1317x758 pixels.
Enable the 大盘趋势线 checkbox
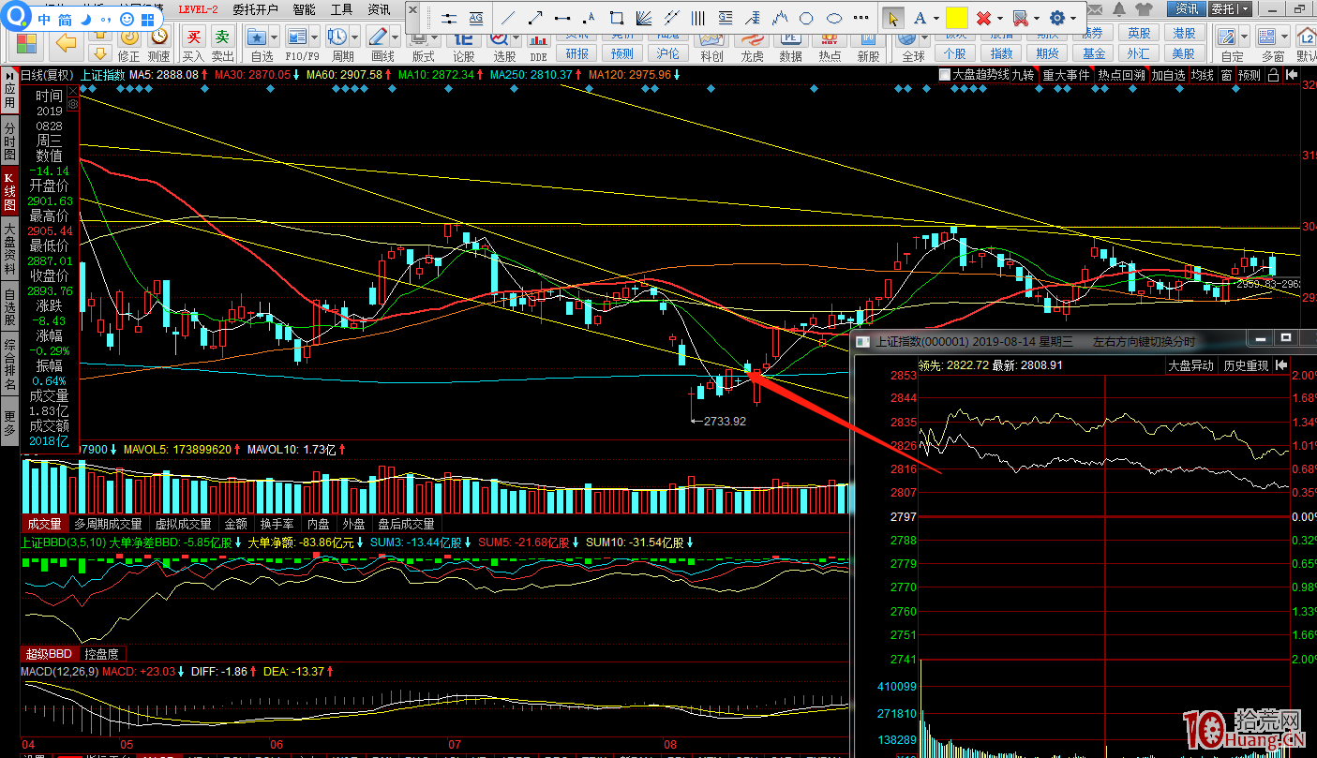coord(945,75)
